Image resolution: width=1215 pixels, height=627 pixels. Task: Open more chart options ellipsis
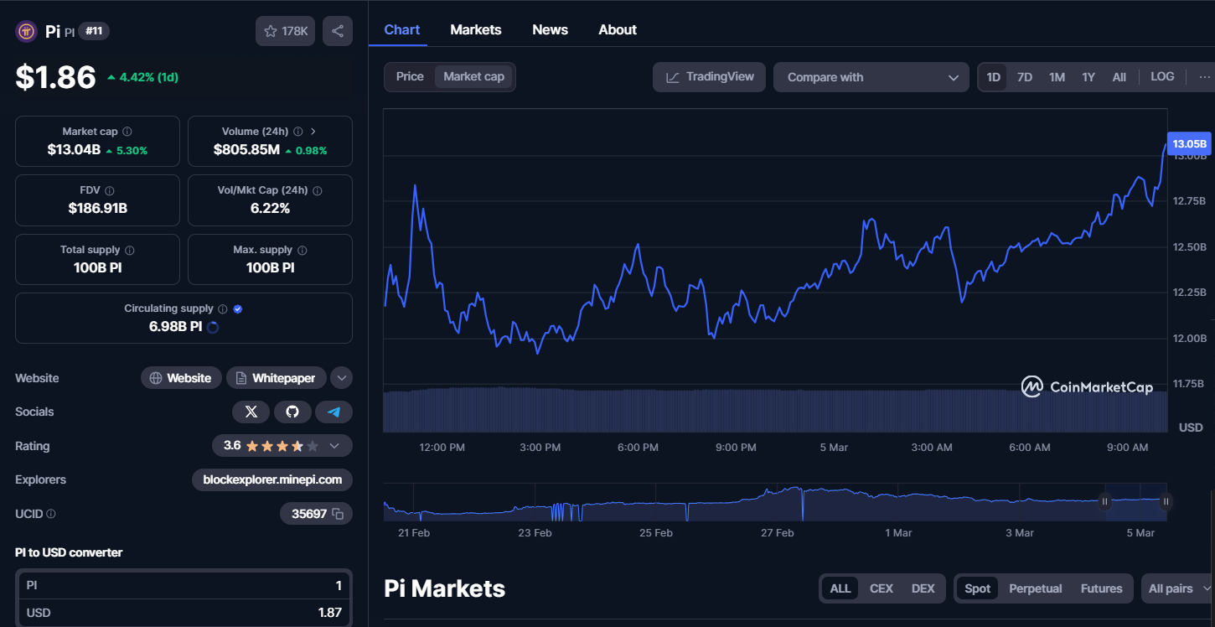click(1205, 76)
